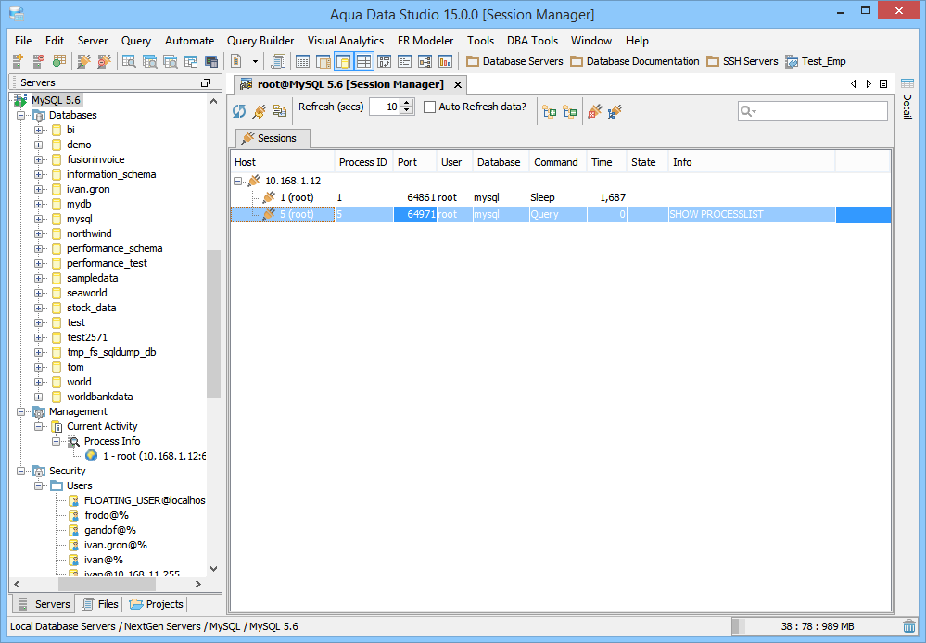
Task: Click Collapse All tree icon with minus
Action: [x=570, y=111]
